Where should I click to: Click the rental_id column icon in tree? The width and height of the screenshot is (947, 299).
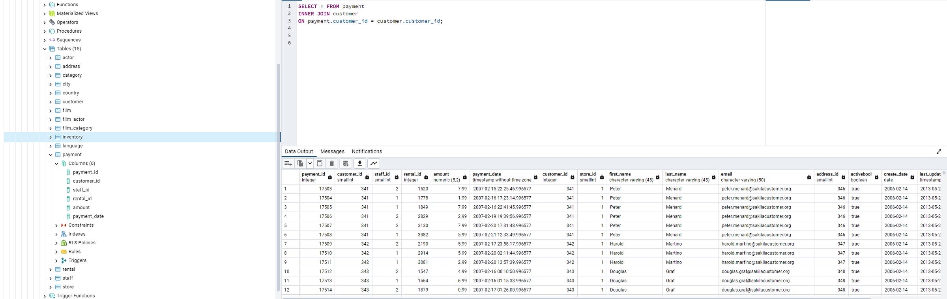[68, 199]
